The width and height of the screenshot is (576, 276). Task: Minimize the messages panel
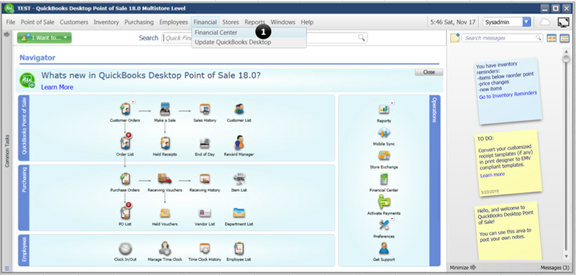click(x=463, y=268)
